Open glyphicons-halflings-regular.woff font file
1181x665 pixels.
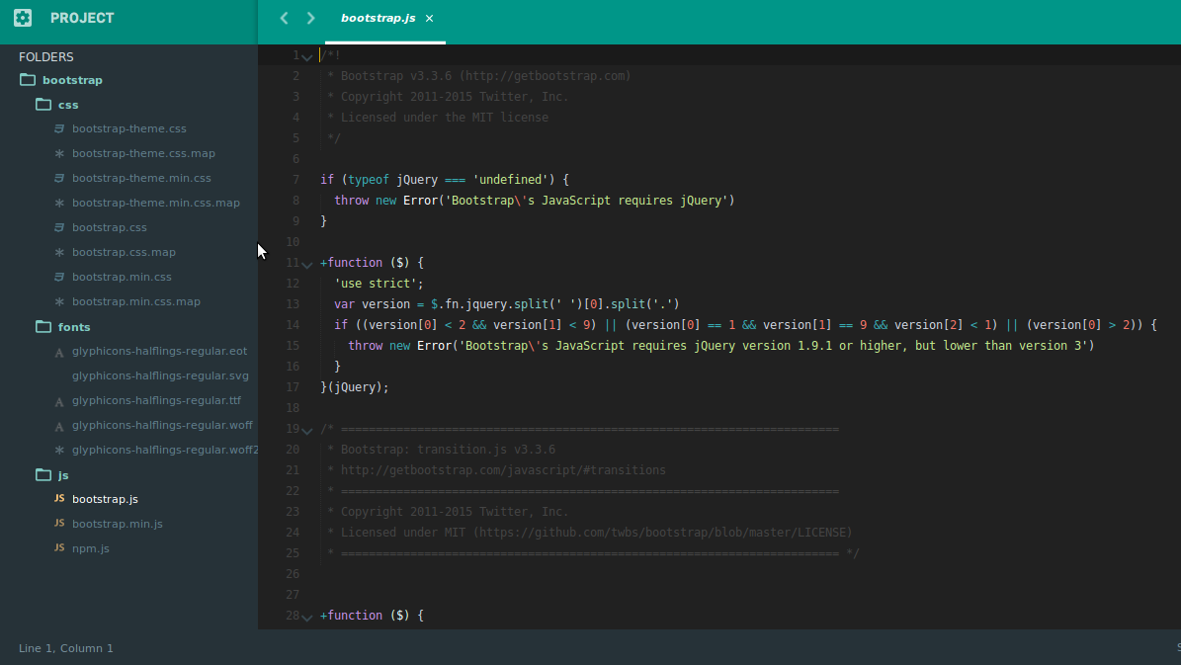click(x=162, y=426)
